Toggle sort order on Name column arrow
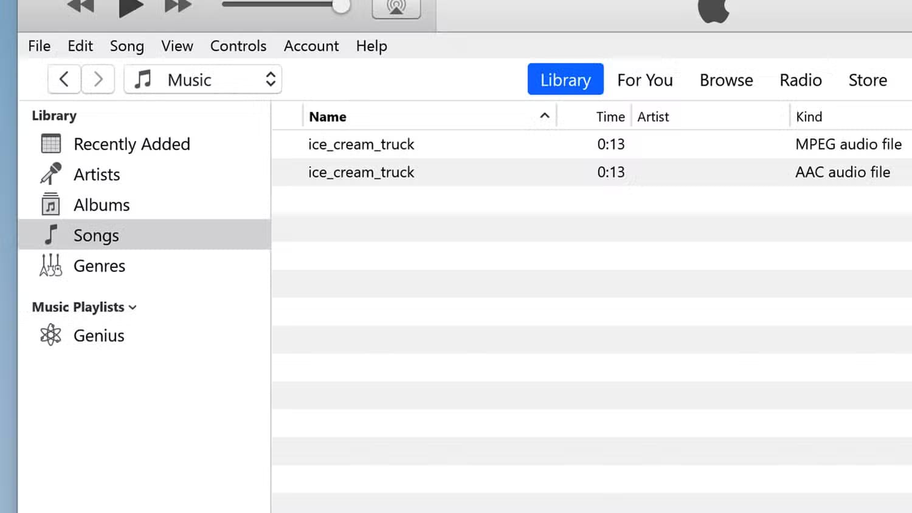This screenshot has width=912, height=513. coord(545,116)
